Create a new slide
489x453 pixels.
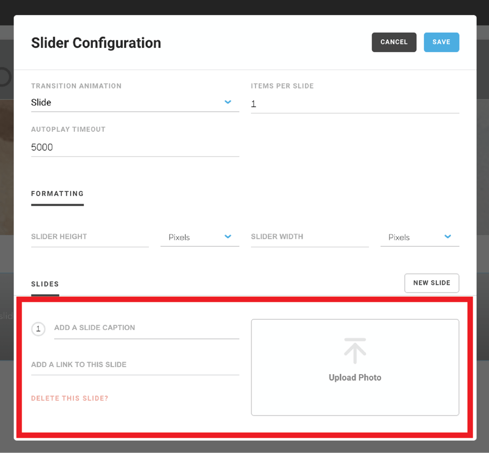431,283
